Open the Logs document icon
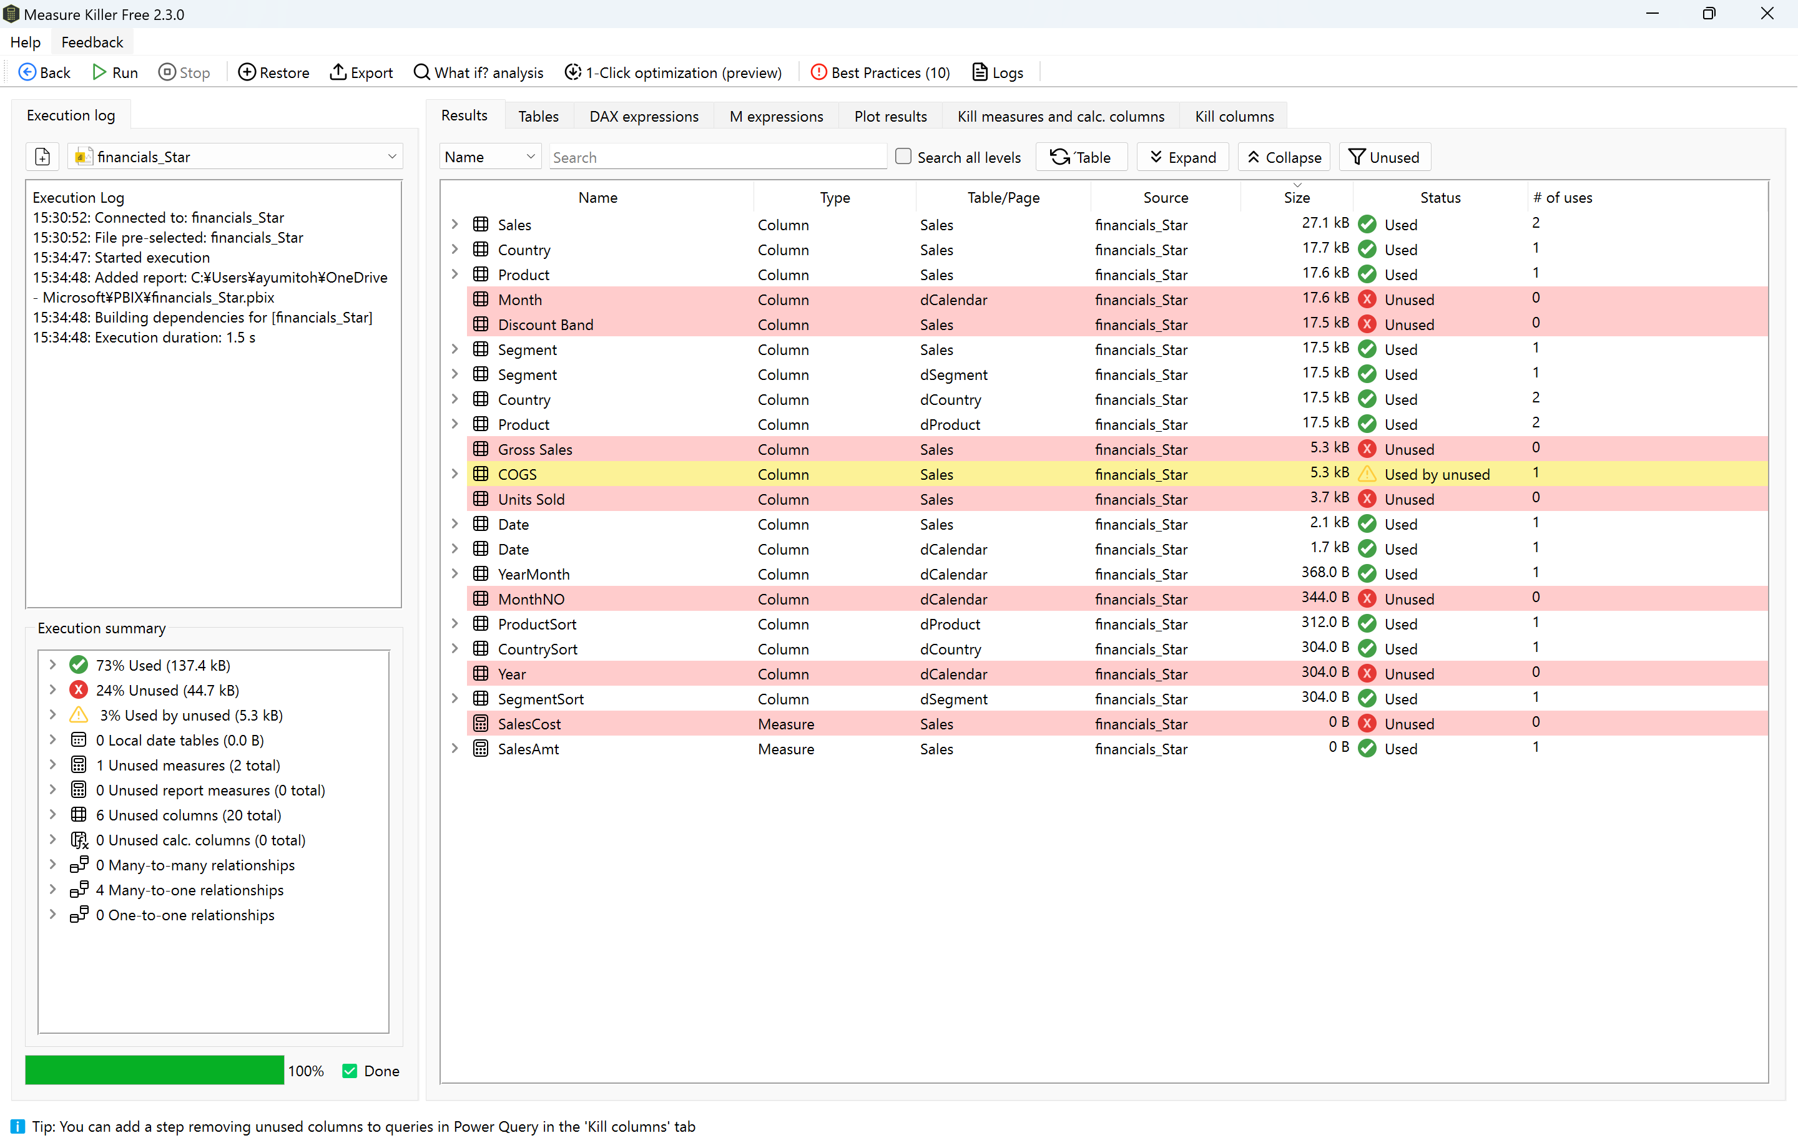The width and height of the screenshot is (1798, 1138). [979, 72]
